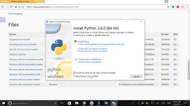The image size is (190, 106).
Task: Click the Customize installation arrow icon
Action: click(76, 59)
